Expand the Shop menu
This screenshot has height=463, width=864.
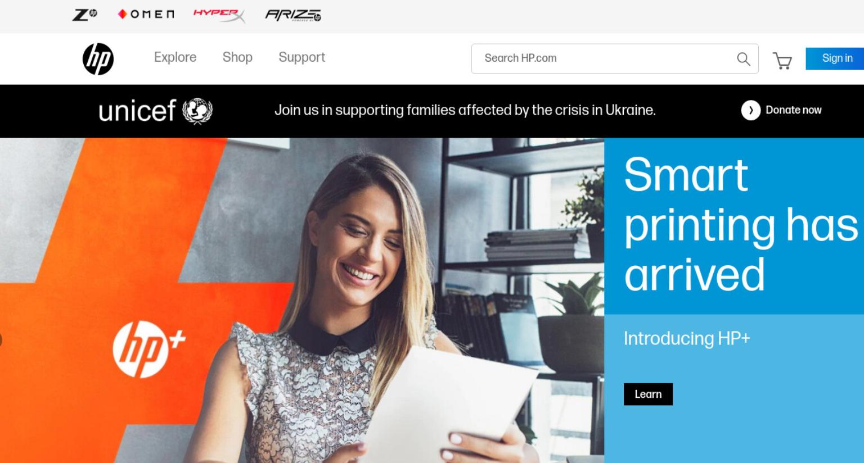[x=237, y=57]
